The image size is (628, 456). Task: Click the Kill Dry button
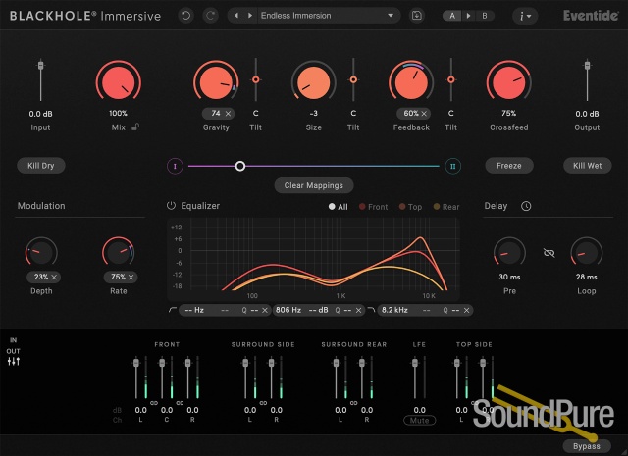click(41, 166)
